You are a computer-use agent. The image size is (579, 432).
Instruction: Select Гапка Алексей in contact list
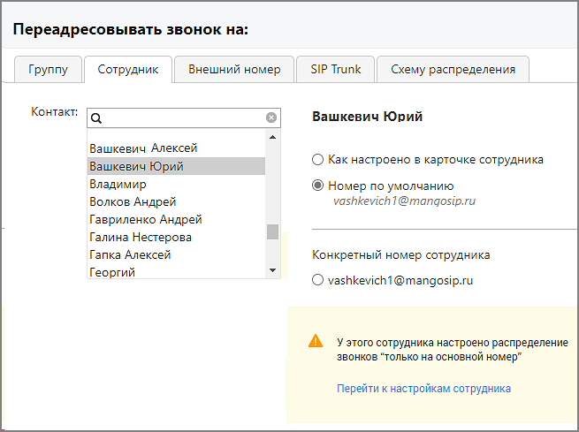(x=177, y=255)
